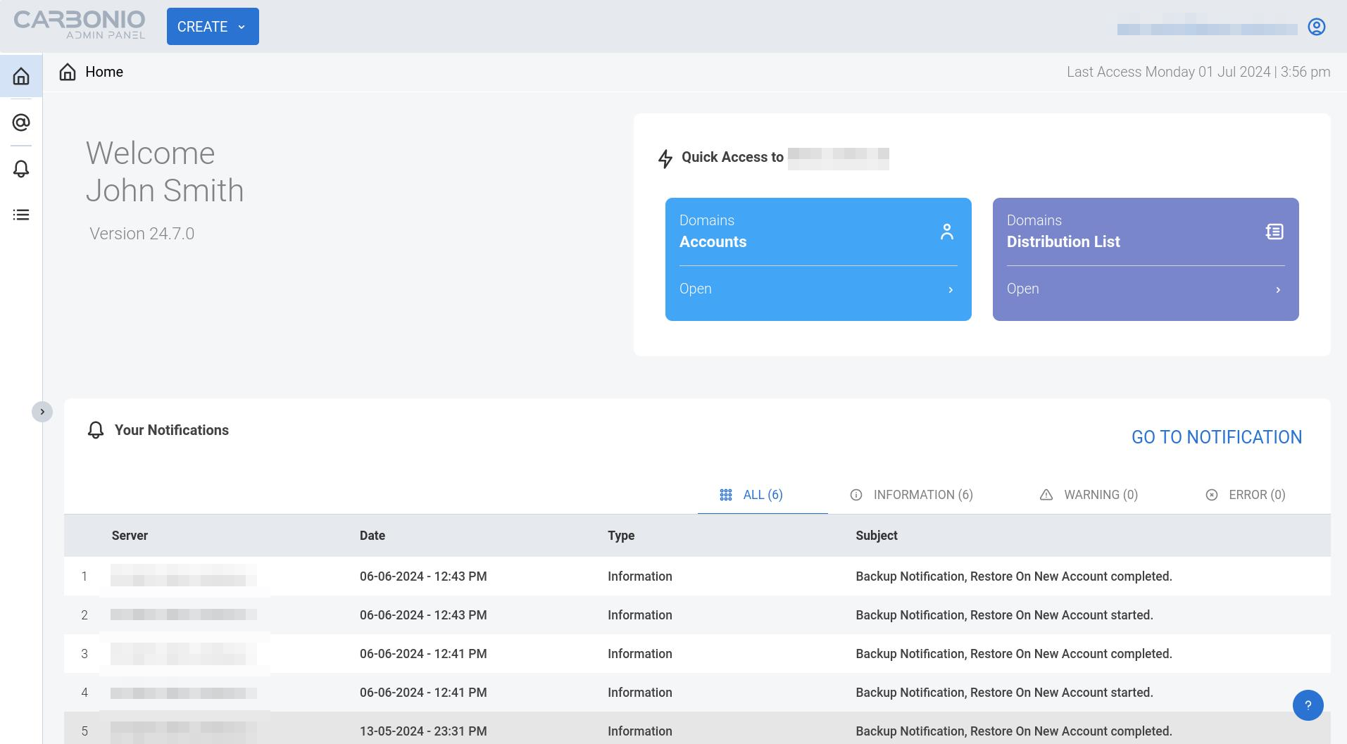Open the Notifications bell sidebar icon

click(21, 169)
